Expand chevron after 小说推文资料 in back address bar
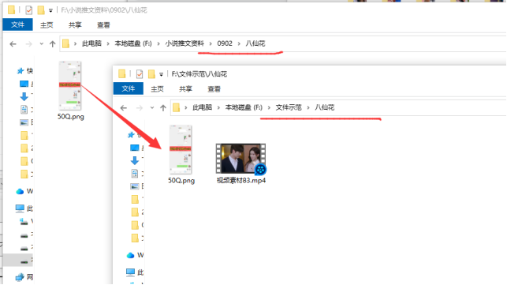This screenshot has width=507, height=285. (x=211, y=43)
